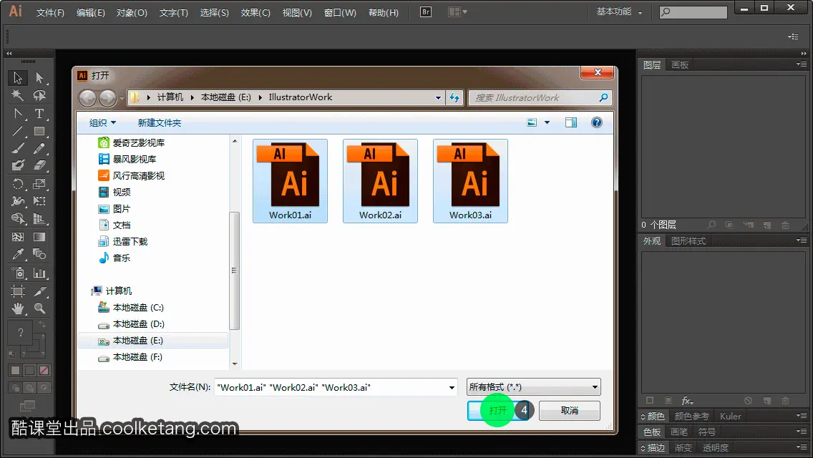Screen dimensions: 813x458
Task: Select the Zoom tool
Action: [39, 308]
